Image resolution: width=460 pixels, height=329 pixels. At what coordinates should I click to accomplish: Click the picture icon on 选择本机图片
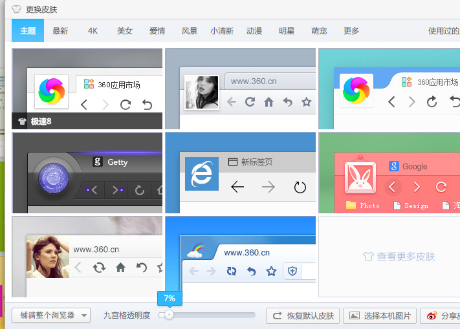click(355, 315)
